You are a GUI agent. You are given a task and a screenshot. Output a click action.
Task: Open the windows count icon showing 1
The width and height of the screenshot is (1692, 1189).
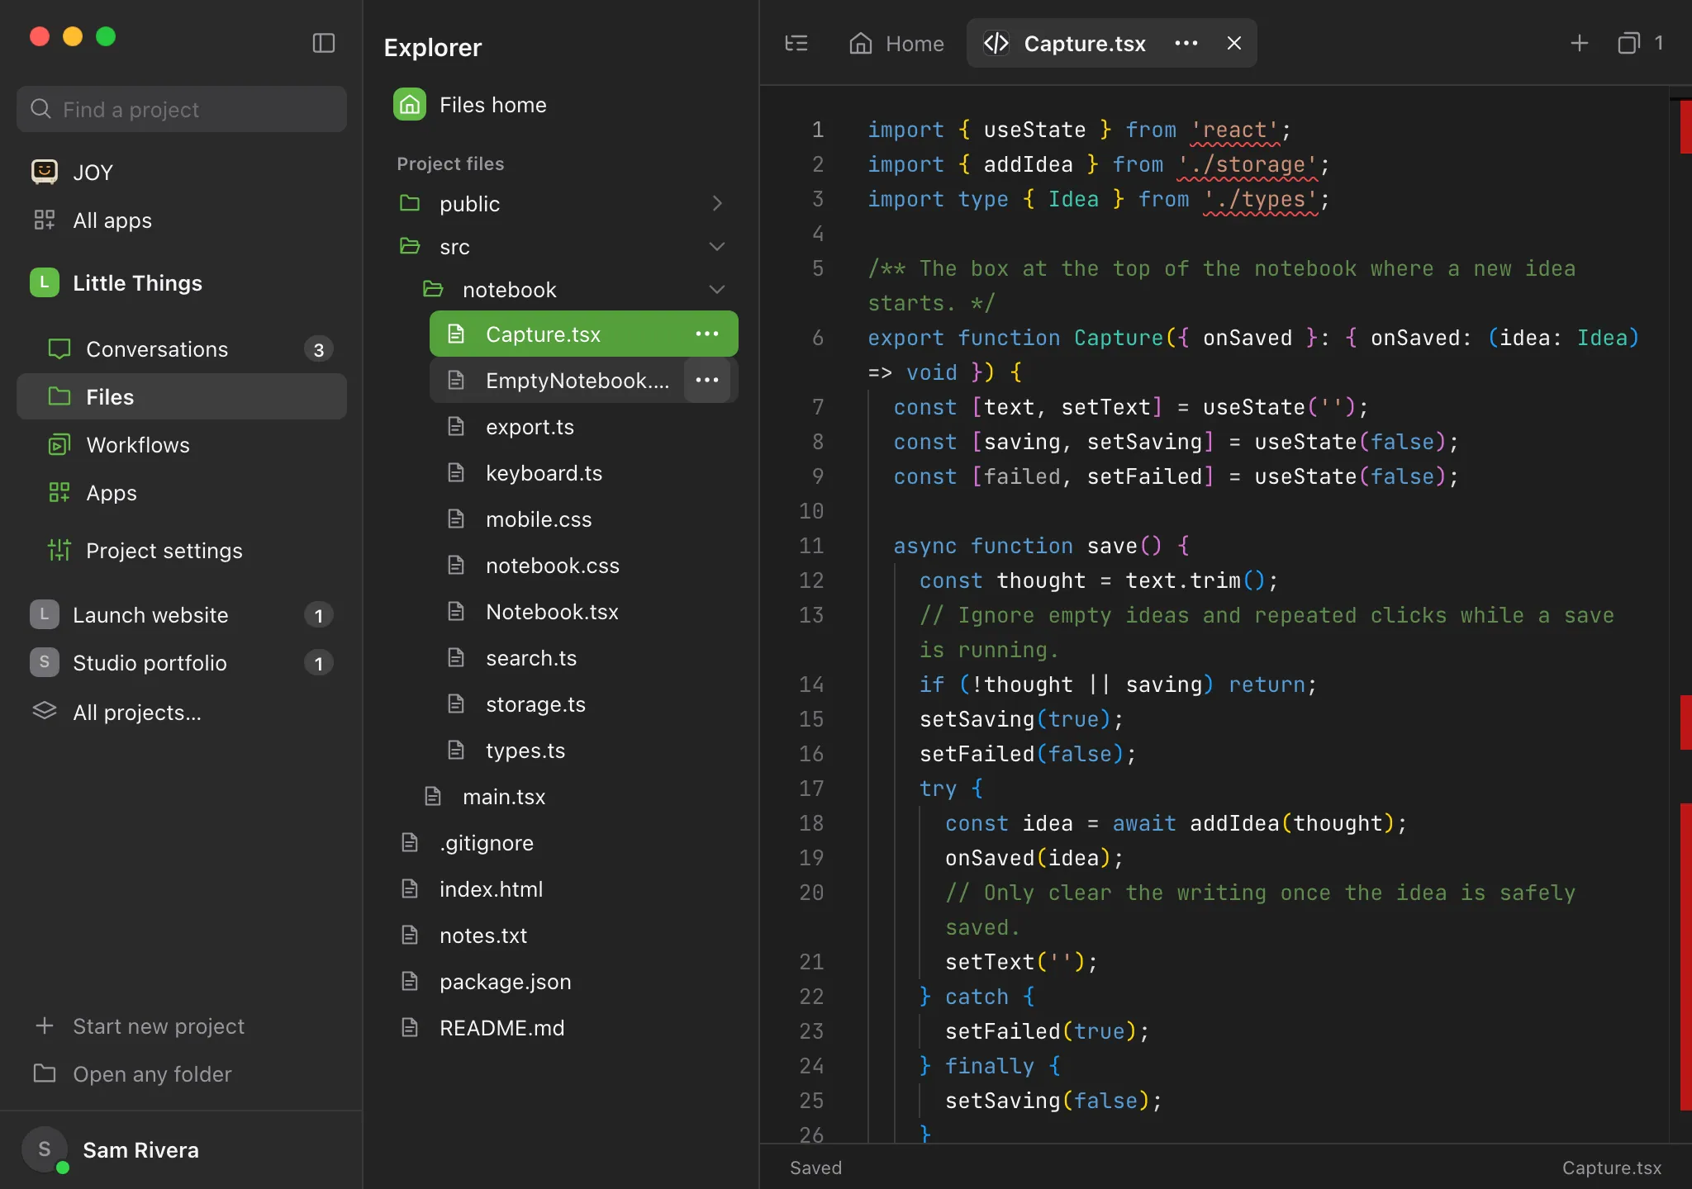pos(1640,43)
